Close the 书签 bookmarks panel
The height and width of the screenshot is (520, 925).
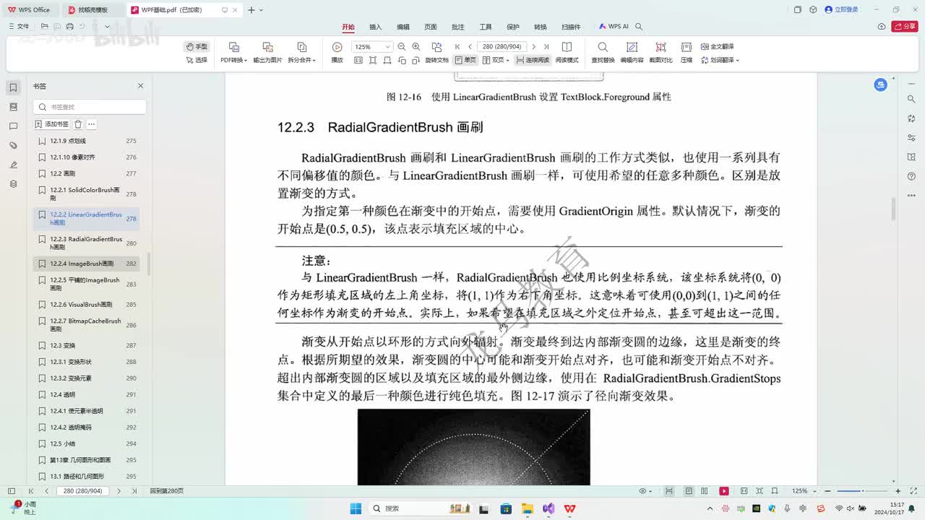coord(141,86)
